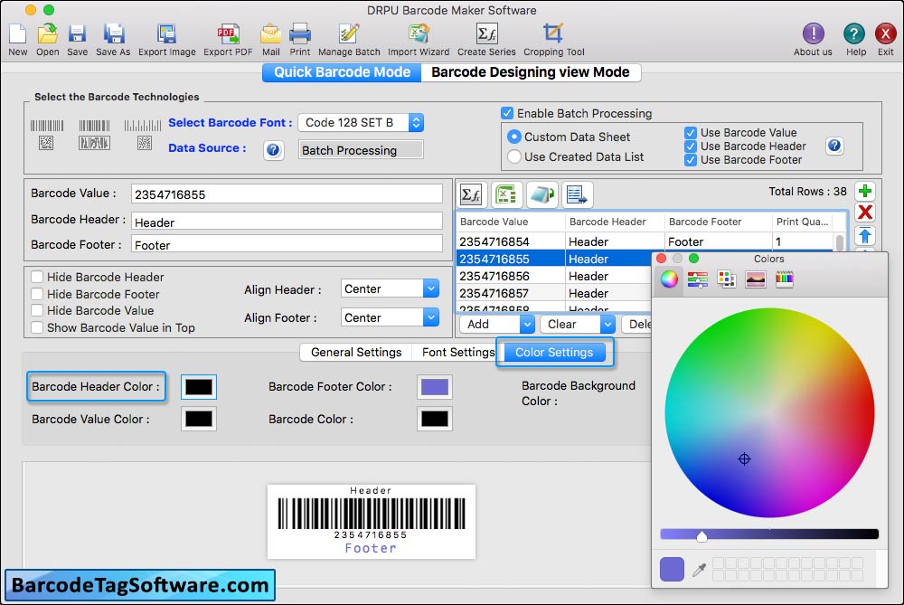Select Custom Data Sheet radio button
The height and width of the screenshot is (605, 904).
pyautogui.click(x=513, y=137)
